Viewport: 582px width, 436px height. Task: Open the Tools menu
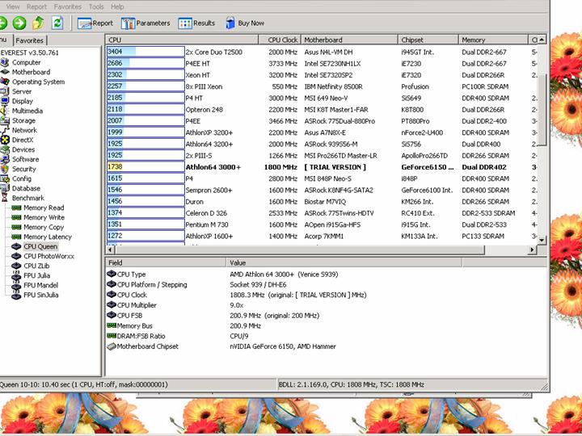point(96,6)
